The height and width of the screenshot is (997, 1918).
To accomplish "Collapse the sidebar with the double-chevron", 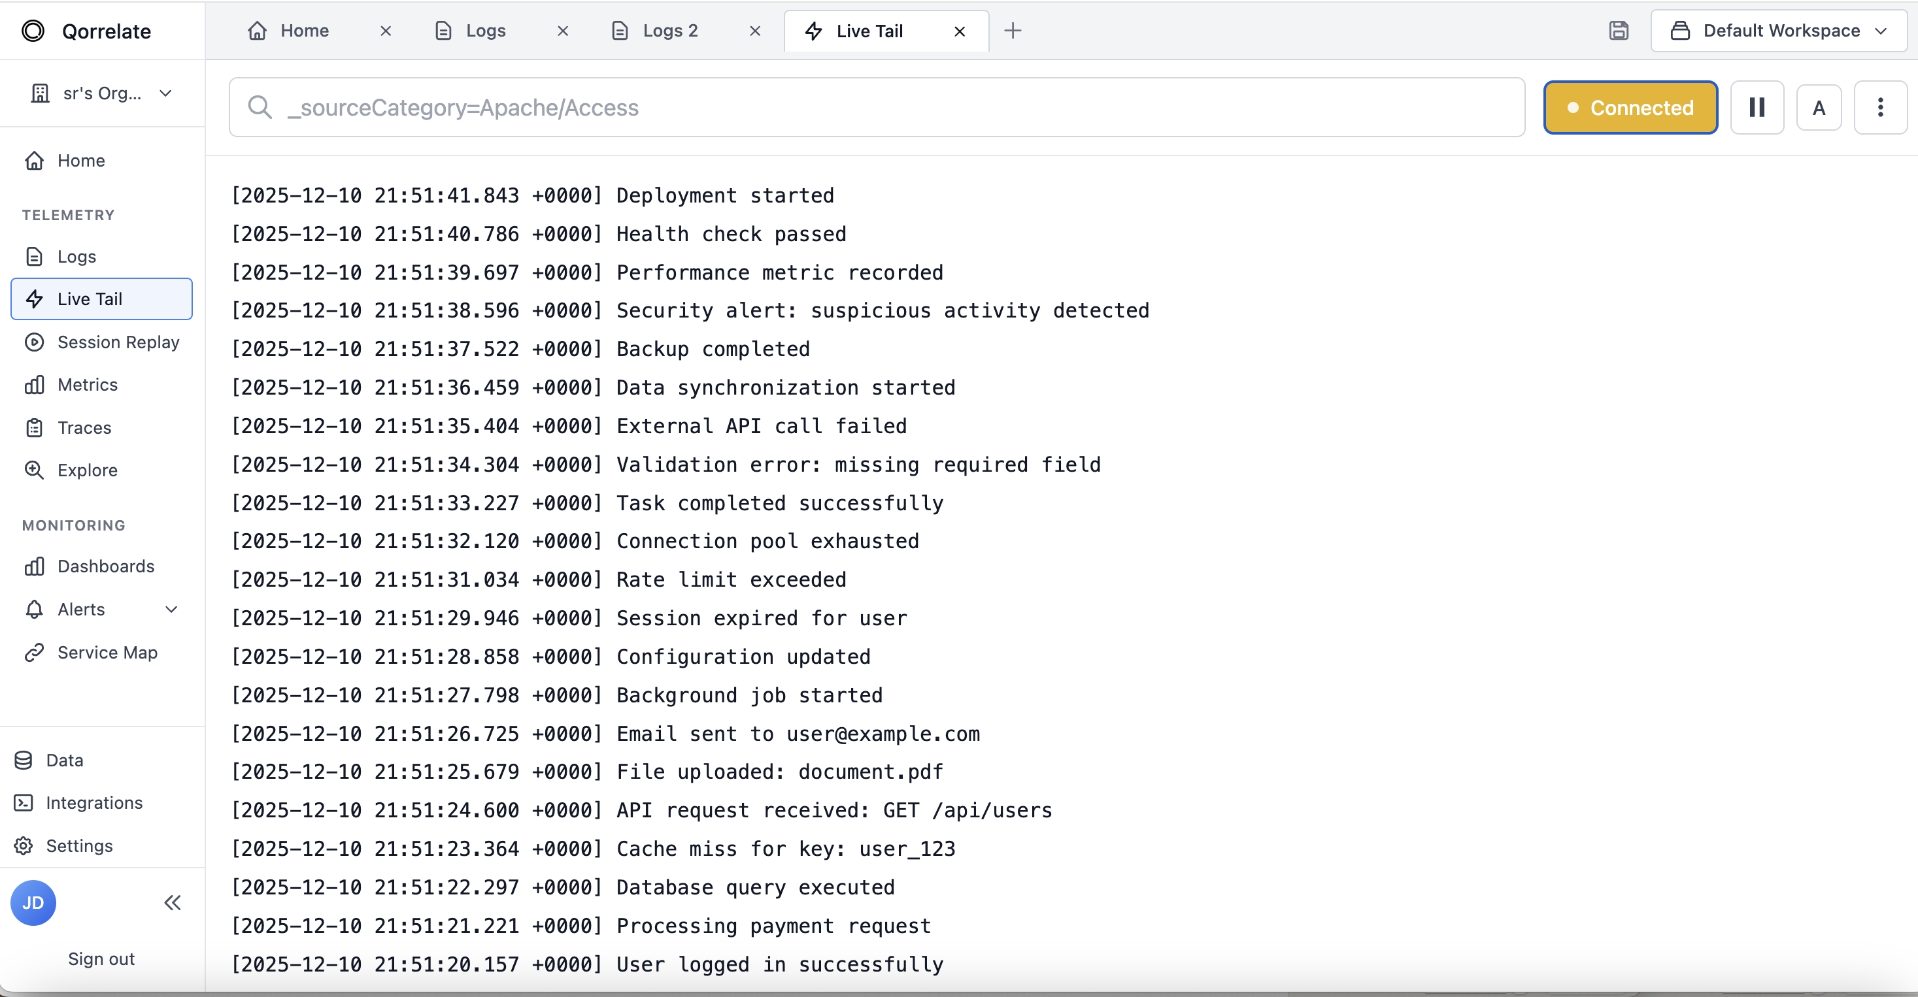I will tap(172, 902).
